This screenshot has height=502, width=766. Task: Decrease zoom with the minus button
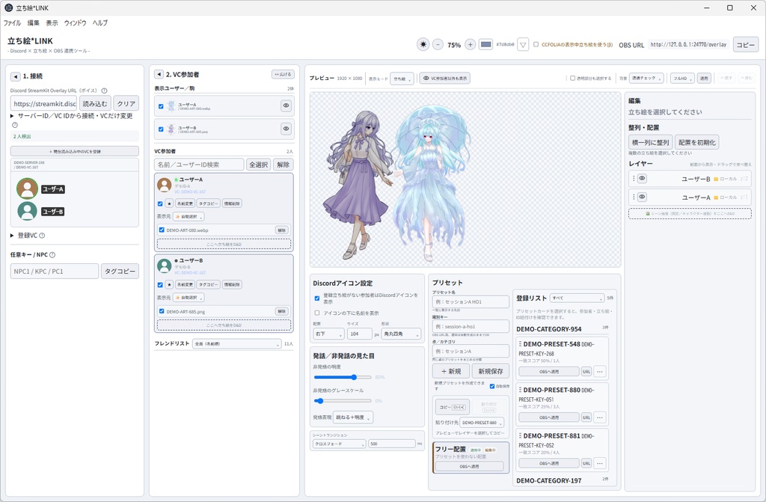(438, 44)
